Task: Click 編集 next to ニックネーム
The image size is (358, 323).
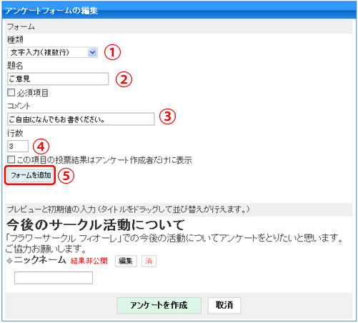Action: pos(126,261)
